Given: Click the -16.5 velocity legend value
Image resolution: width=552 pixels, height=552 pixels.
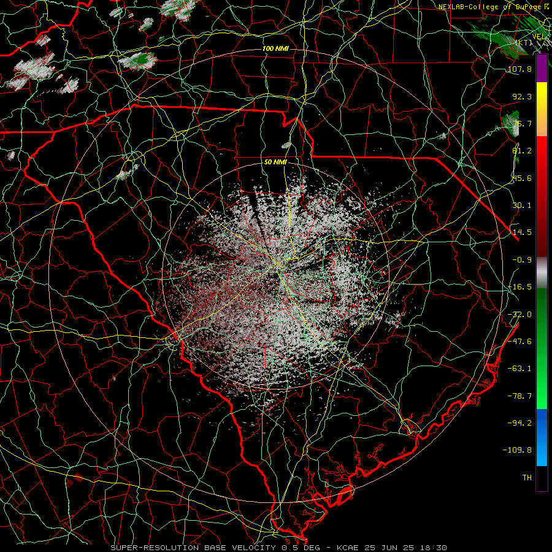Looking at the screenshot, I should point(519,286).
